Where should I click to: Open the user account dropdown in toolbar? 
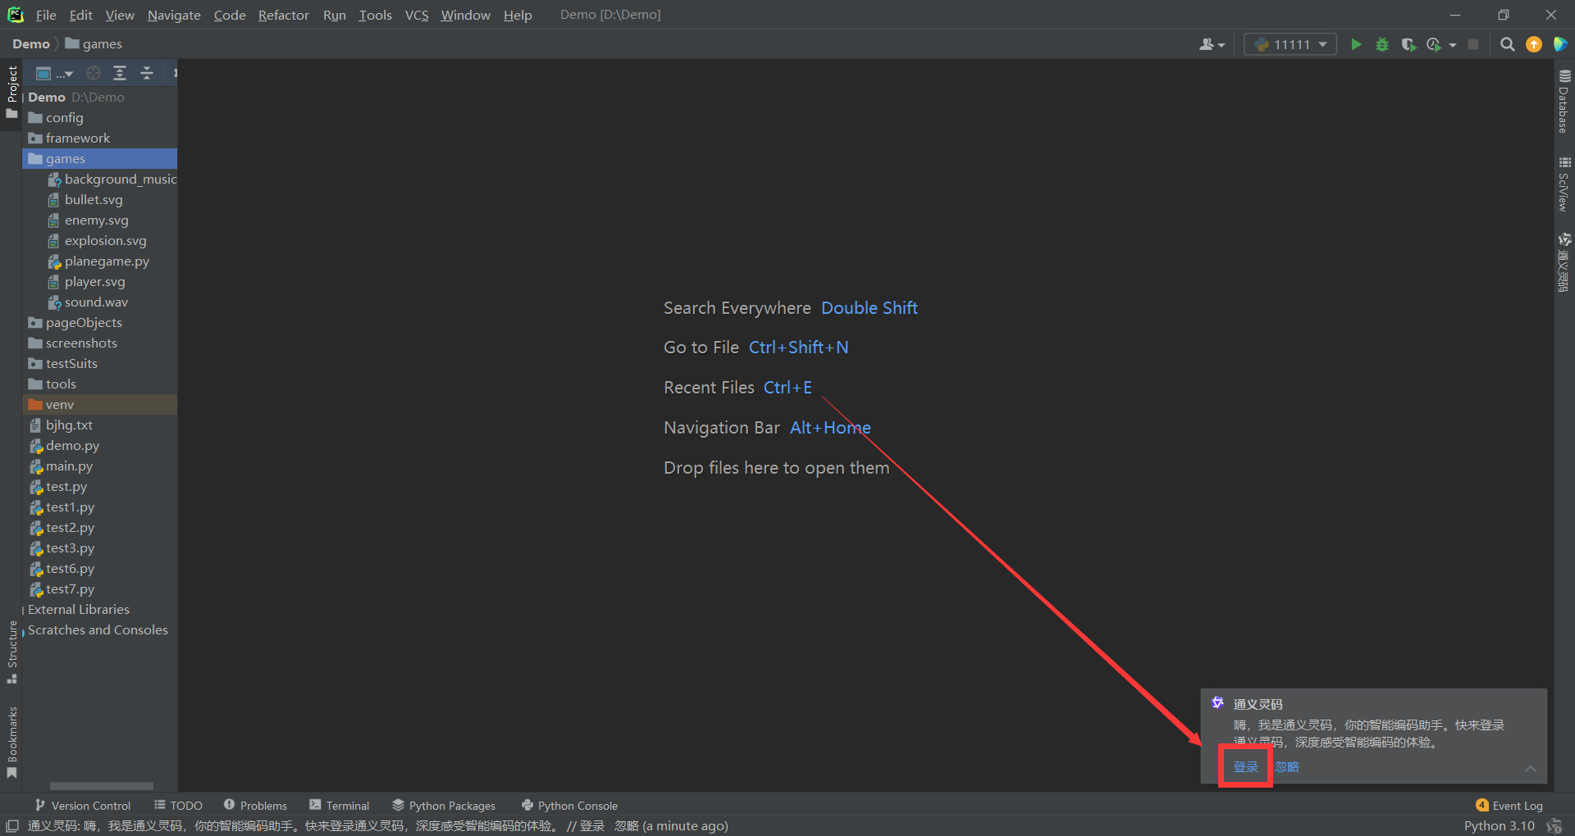click(x=1212, y=44)
